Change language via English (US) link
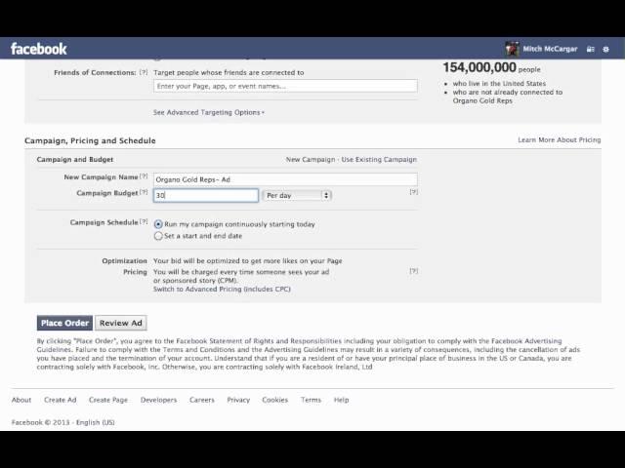 [x=96, y=422]
